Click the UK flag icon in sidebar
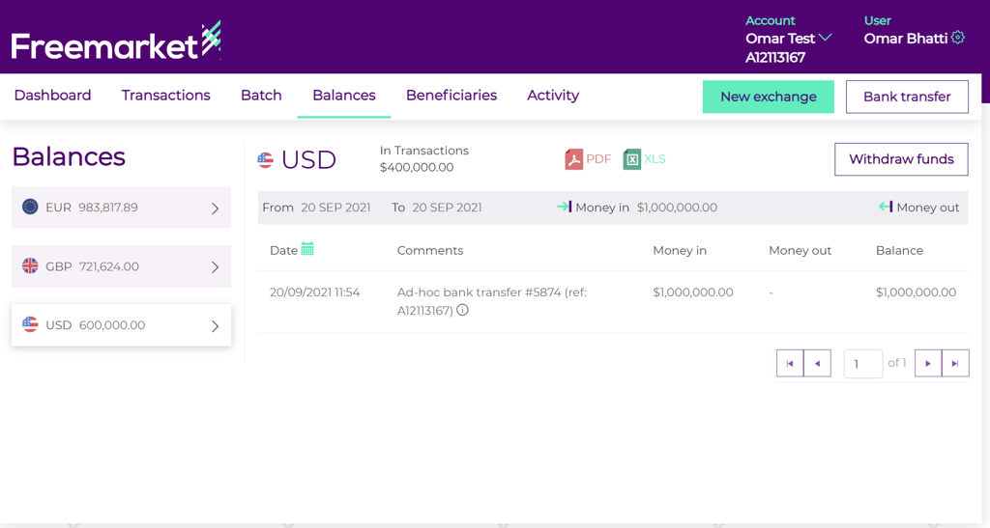990x528 pixels. 30,265
